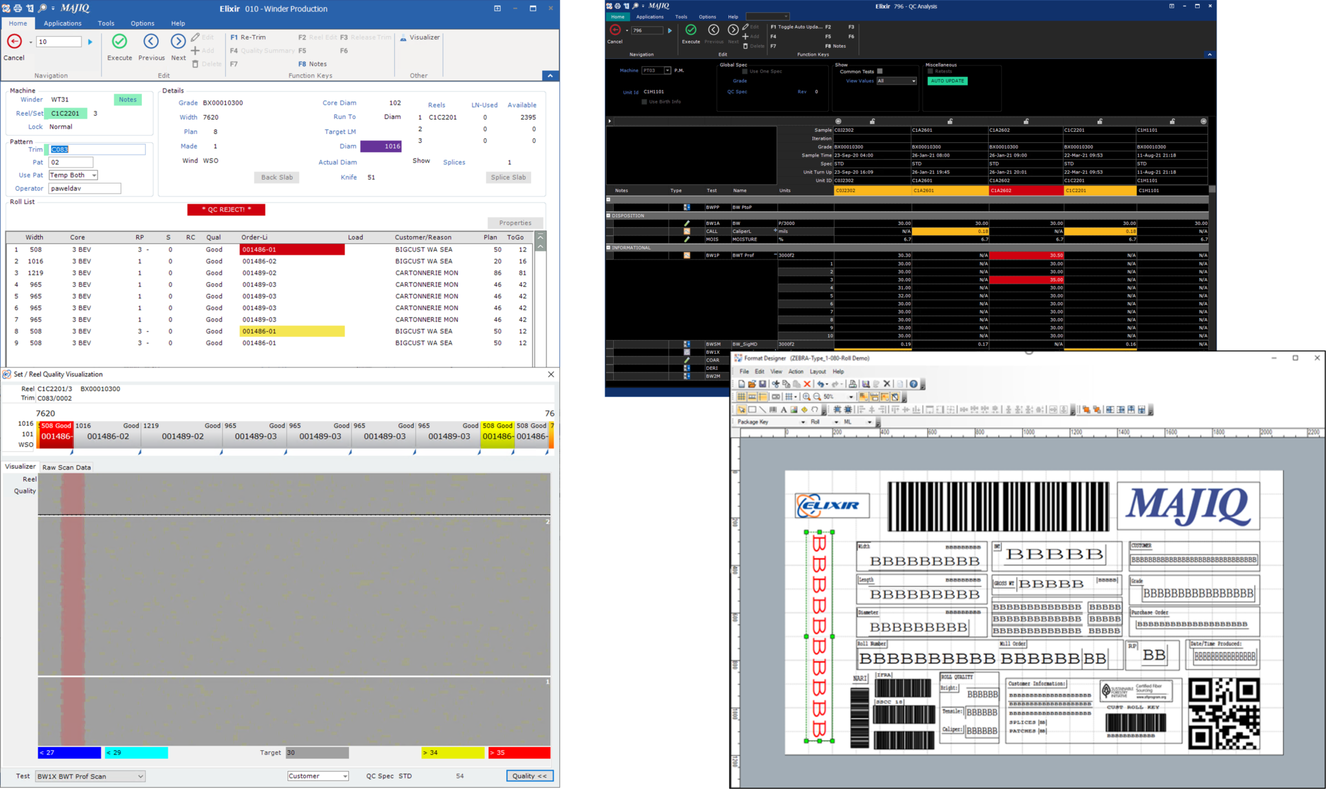Open Options tab in Winder Production
This screenshot has width=1326, height=789.
(142, 23)
